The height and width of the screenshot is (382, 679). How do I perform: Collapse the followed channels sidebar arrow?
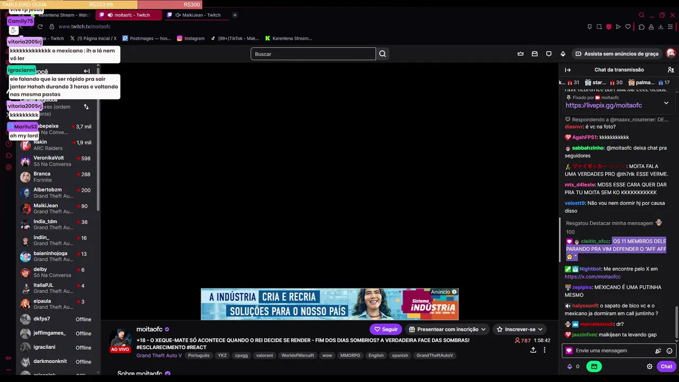86,71
